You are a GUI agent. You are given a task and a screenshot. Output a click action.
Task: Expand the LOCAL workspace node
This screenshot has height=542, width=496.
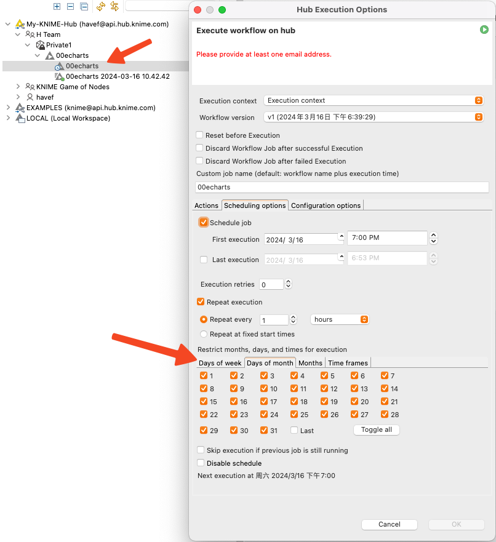(x=8, y=118)
